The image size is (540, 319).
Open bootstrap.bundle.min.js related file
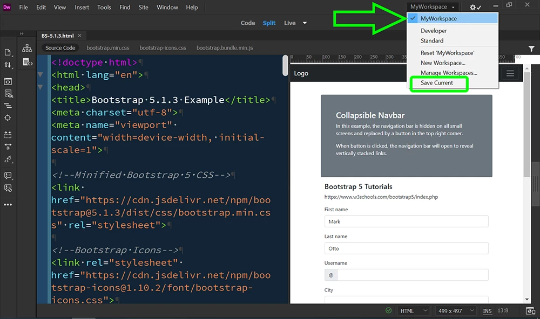coord(225,48)
